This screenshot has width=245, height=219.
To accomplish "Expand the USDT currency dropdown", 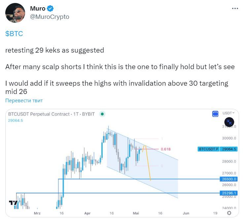I will tap(228, 113).
